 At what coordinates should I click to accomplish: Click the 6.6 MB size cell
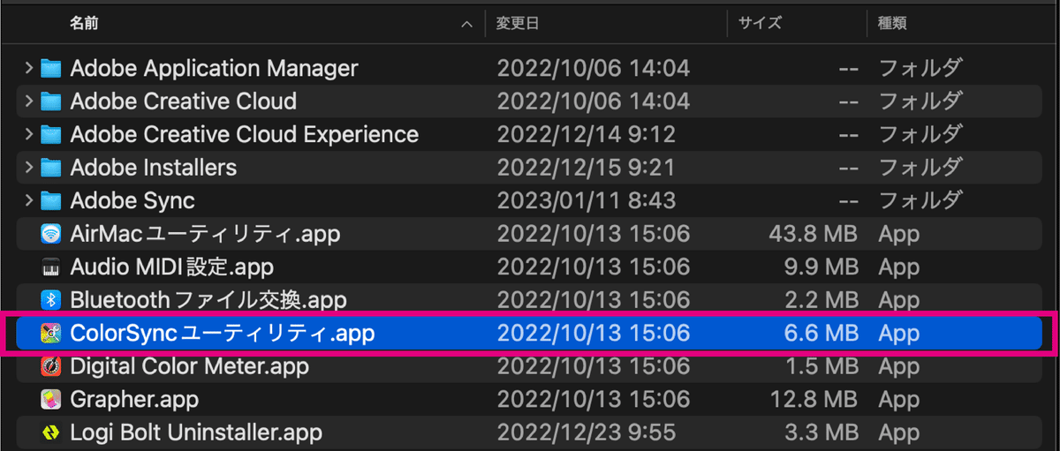point(821,334)
